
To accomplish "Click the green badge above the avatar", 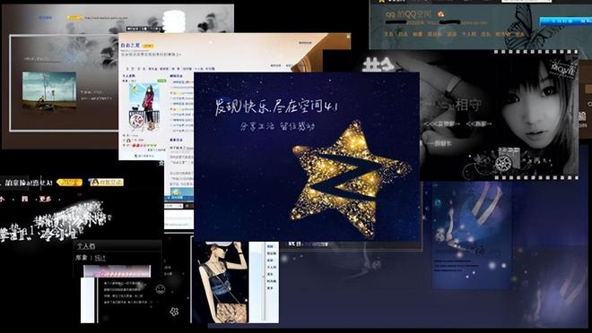I will [x=162, y=81].
